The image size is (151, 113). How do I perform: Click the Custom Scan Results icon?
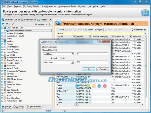[x=5, y=36]
